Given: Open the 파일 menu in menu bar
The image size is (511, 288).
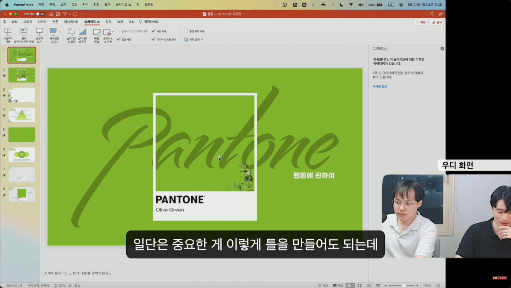Looking at the screenshot, I should click(41, 5).
